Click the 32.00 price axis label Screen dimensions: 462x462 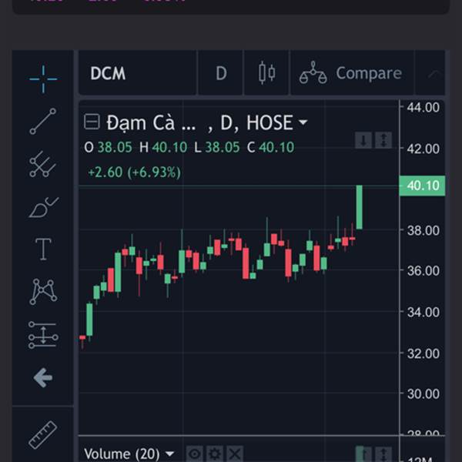tap(423, 353)
